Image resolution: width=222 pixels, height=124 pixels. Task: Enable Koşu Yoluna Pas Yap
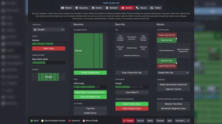132,73
